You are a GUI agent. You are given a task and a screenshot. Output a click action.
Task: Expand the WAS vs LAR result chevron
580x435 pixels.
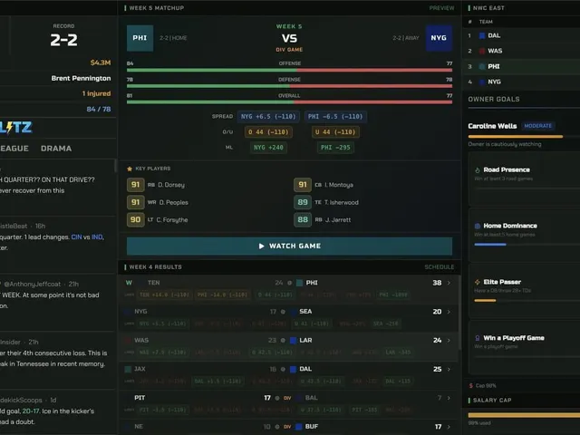click(449, 341)
